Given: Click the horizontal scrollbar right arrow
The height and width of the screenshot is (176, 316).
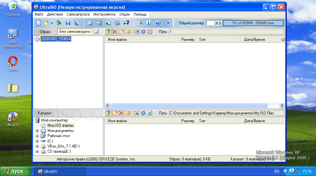Looking at the screenshot, I should click(x=282, y=105).
